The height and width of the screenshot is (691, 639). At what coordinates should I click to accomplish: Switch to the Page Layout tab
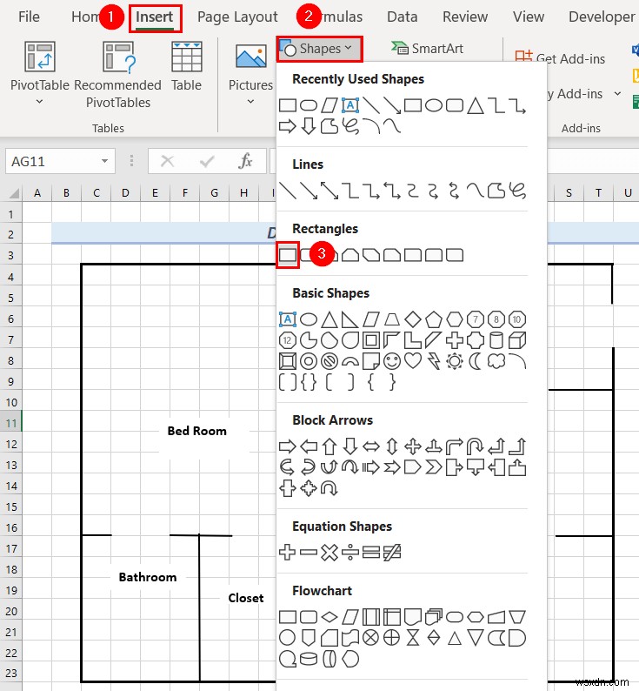coord(237,17)
